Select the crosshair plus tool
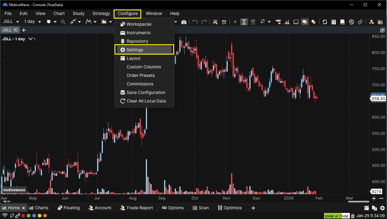The image size is (387, 219). click(235, 22)
